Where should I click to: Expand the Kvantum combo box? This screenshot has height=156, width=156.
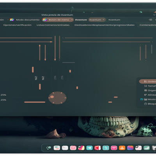tap(97, 20)
